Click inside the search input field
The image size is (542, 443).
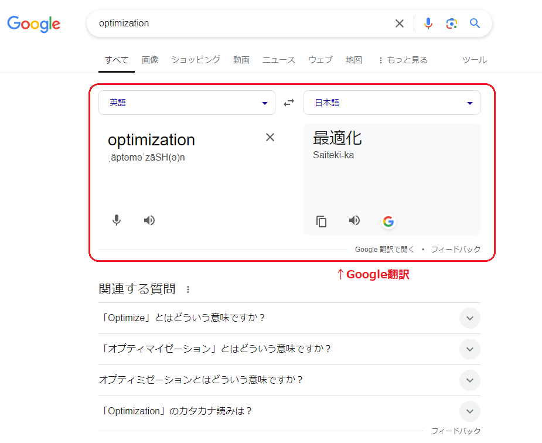(x=234, y=23)
